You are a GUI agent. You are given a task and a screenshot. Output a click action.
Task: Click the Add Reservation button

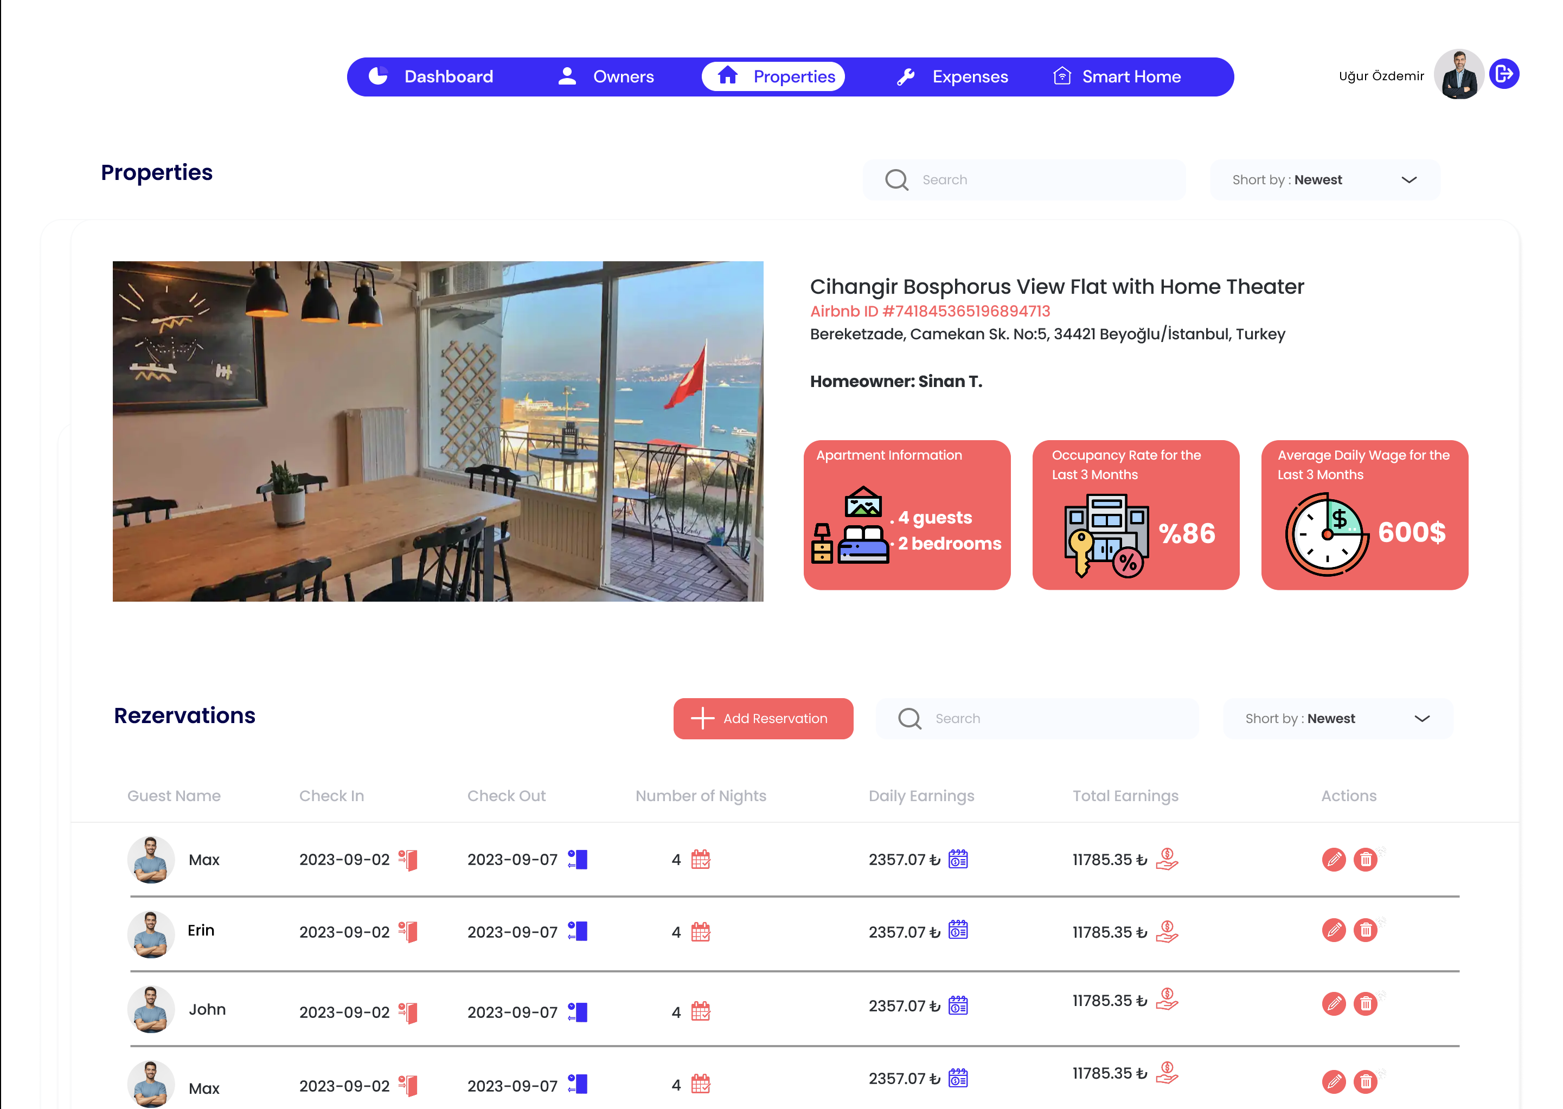click(x=763, y=718)
